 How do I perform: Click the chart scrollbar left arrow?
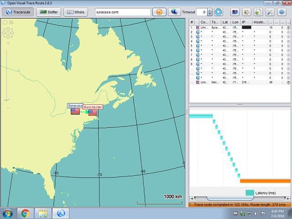click(192, 198)
